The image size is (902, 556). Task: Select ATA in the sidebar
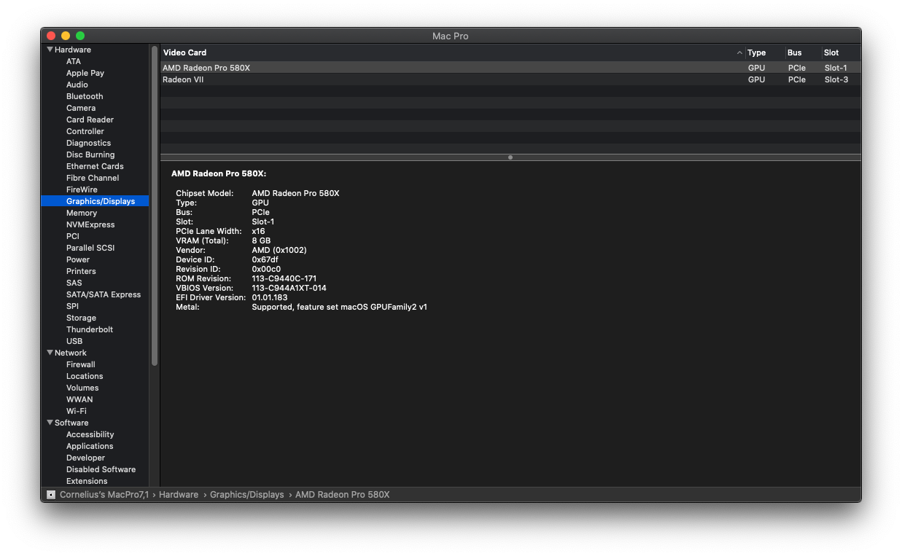click(74, 61)
